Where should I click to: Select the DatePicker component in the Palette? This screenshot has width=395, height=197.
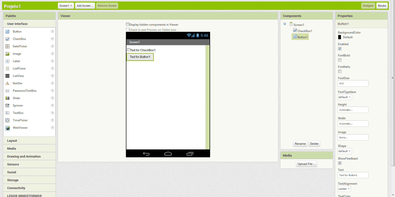20,46
